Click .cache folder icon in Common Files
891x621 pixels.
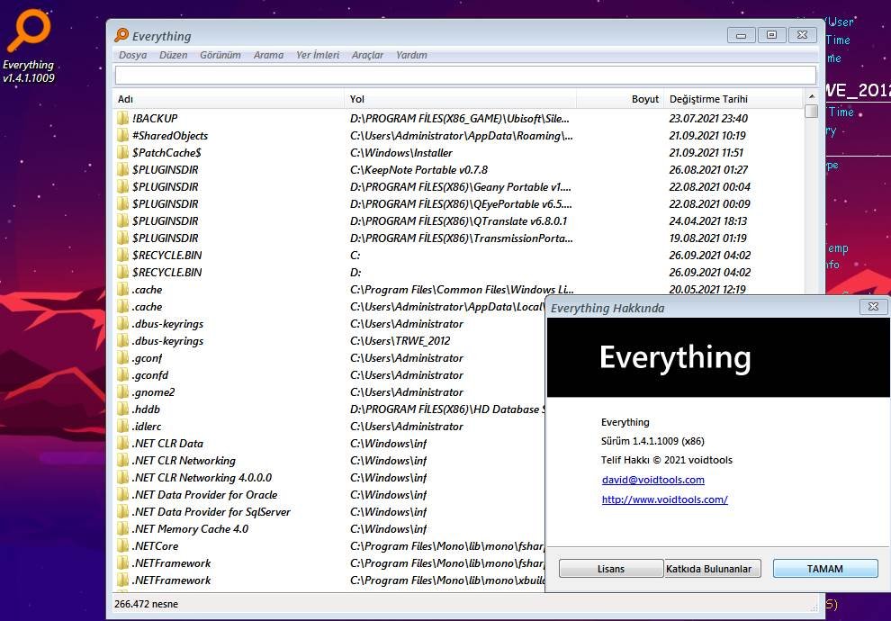click(122, 289)
